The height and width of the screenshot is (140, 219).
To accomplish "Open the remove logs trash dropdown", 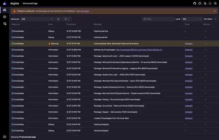I will pos(67,19).
